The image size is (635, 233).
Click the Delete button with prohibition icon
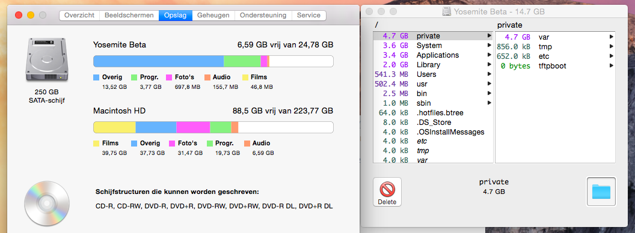coord(387,192)
